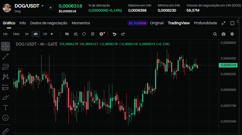The height and width of the screenshot is (135, 242).
Task: Click the replay circular arrow icon
Action: [84, 34]
